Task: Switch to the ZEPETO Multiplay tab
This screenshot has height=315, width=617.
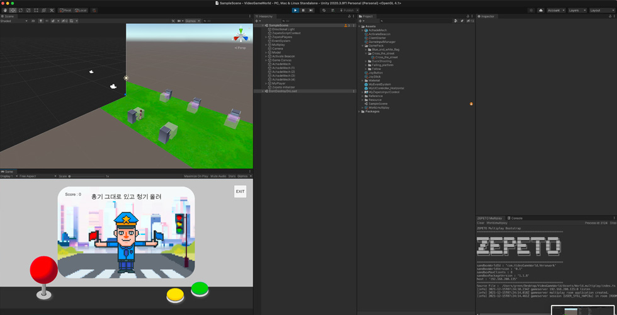Action: click(489, 218)
